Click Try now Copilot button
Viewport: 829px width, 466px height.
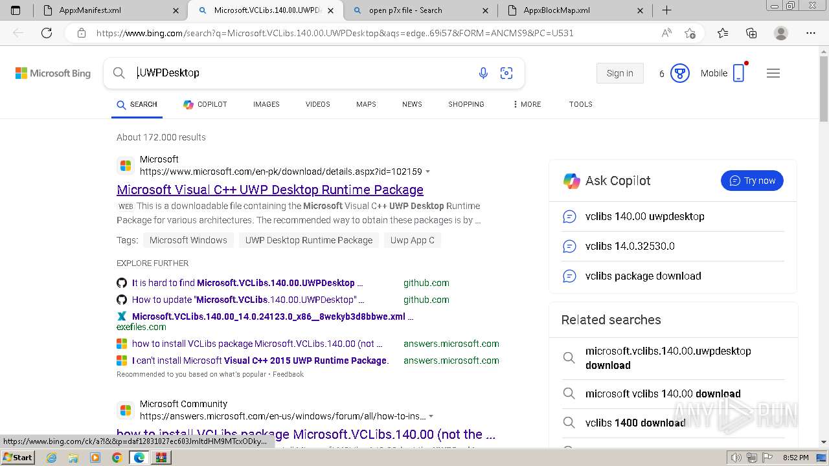tap(752, 181)
